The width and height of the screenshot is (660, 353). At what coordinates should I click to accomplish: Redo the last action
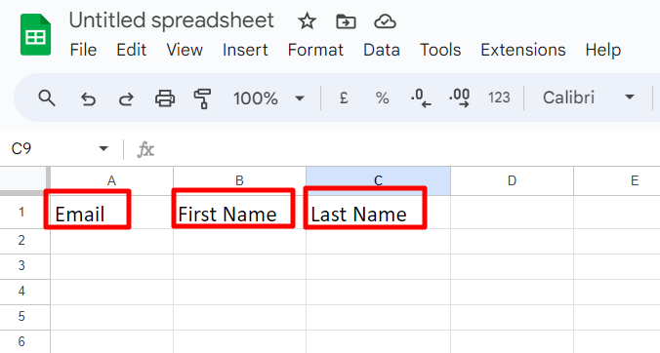click(126, 98)
